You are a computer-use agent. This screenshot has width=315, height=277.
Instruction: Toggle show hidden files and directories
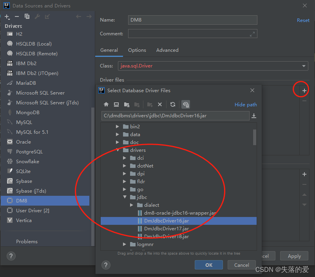point(186,104)
